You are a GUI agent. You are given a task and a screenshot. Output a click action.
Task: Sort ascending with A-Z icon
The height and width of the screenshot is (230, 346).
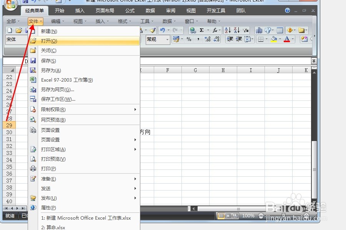pos(228,30)
